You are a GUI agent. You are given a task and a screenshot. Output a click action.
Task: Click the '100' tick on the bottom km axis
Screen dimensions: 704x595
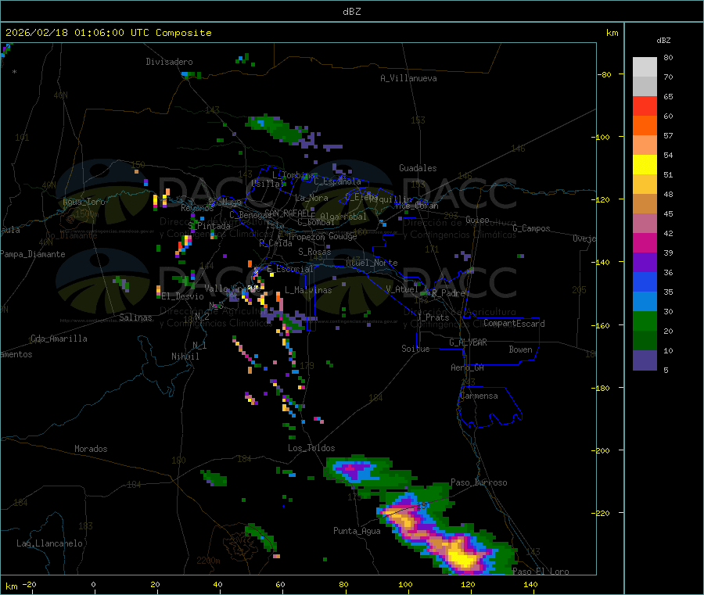[x=405, y=584]
